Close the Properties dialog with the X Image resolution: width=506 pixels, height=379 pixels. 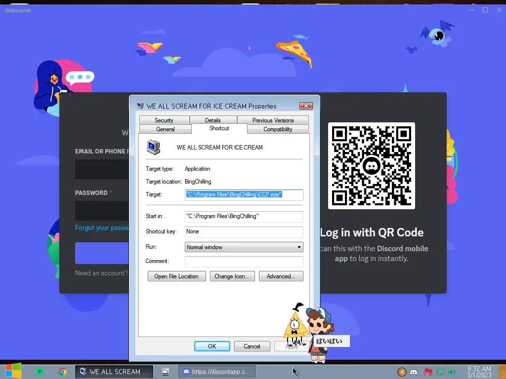306,106
